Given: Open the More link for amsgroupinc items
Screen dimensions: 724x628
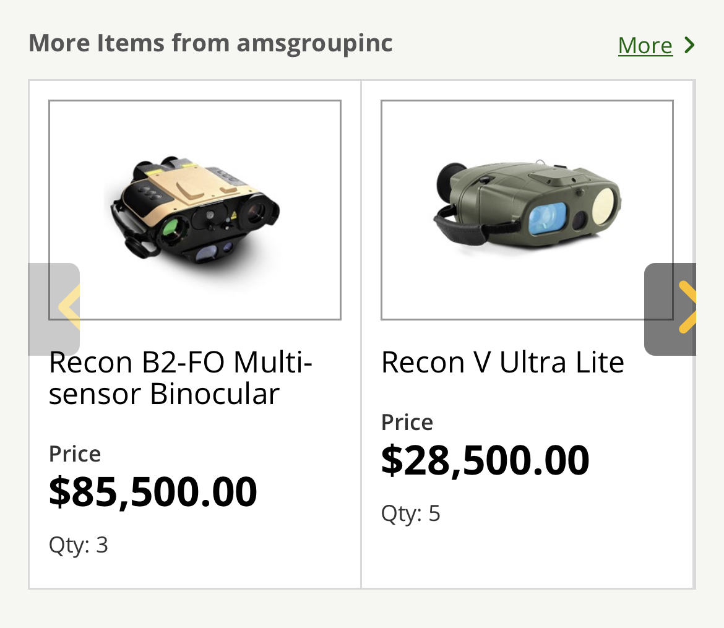Looking at the screenshot, I should point(645,45).
